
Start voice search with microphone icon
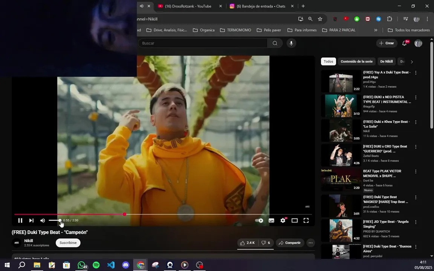coord(291,43)
